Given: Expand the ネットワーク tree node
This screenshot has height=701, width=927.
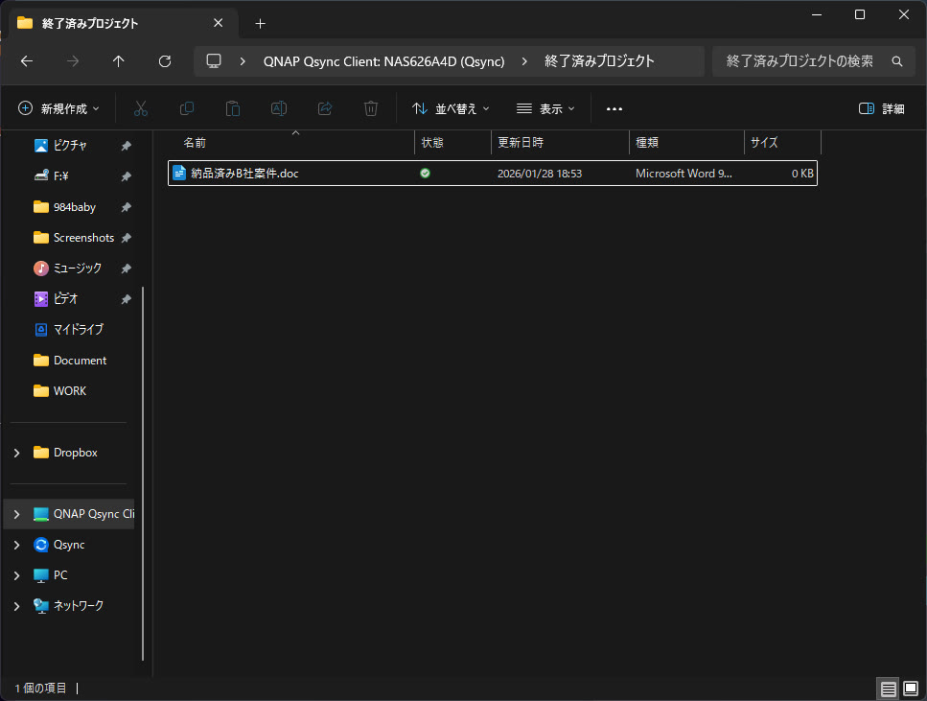Looking at the screenshot, I should 16,606.
